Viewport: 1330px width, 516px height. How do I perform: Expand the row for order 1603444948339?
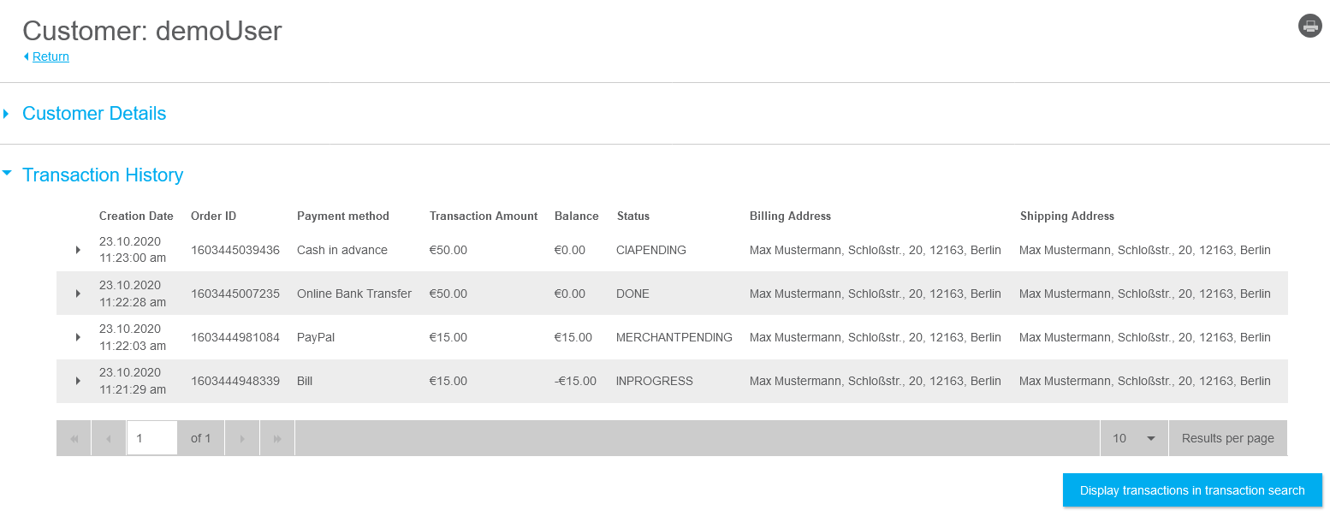(78, 381)
